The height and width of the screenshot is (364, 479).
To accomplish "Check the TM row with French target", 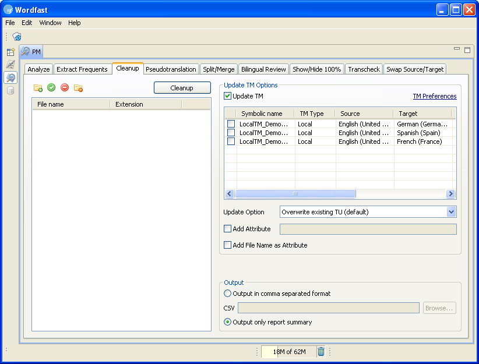I will (231, 142).
